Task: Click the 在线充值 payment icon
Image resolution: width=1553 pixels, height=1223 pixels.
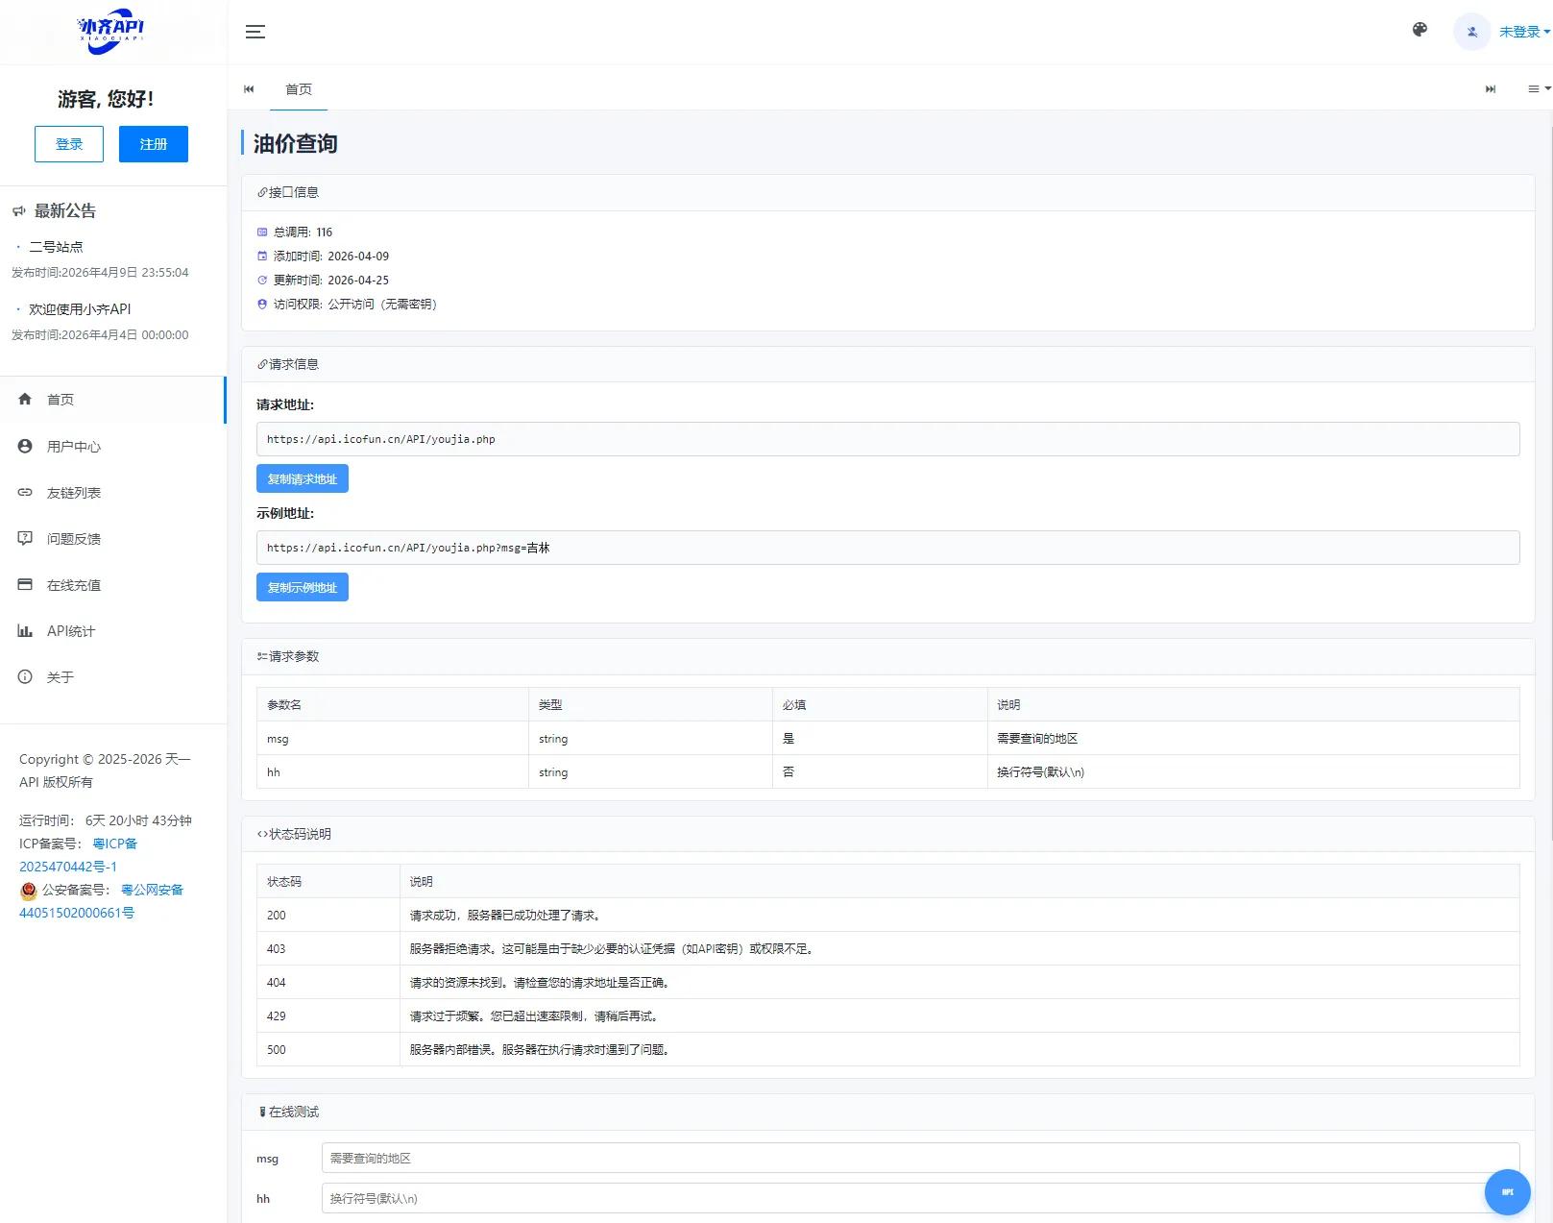Action: (x=25, y=584)
